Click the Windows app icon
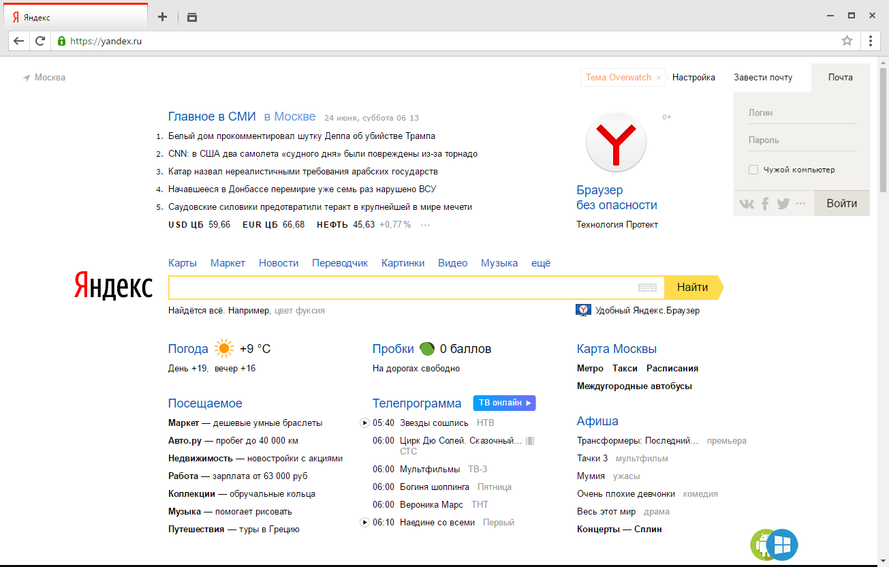 click(x=782, y=545)
